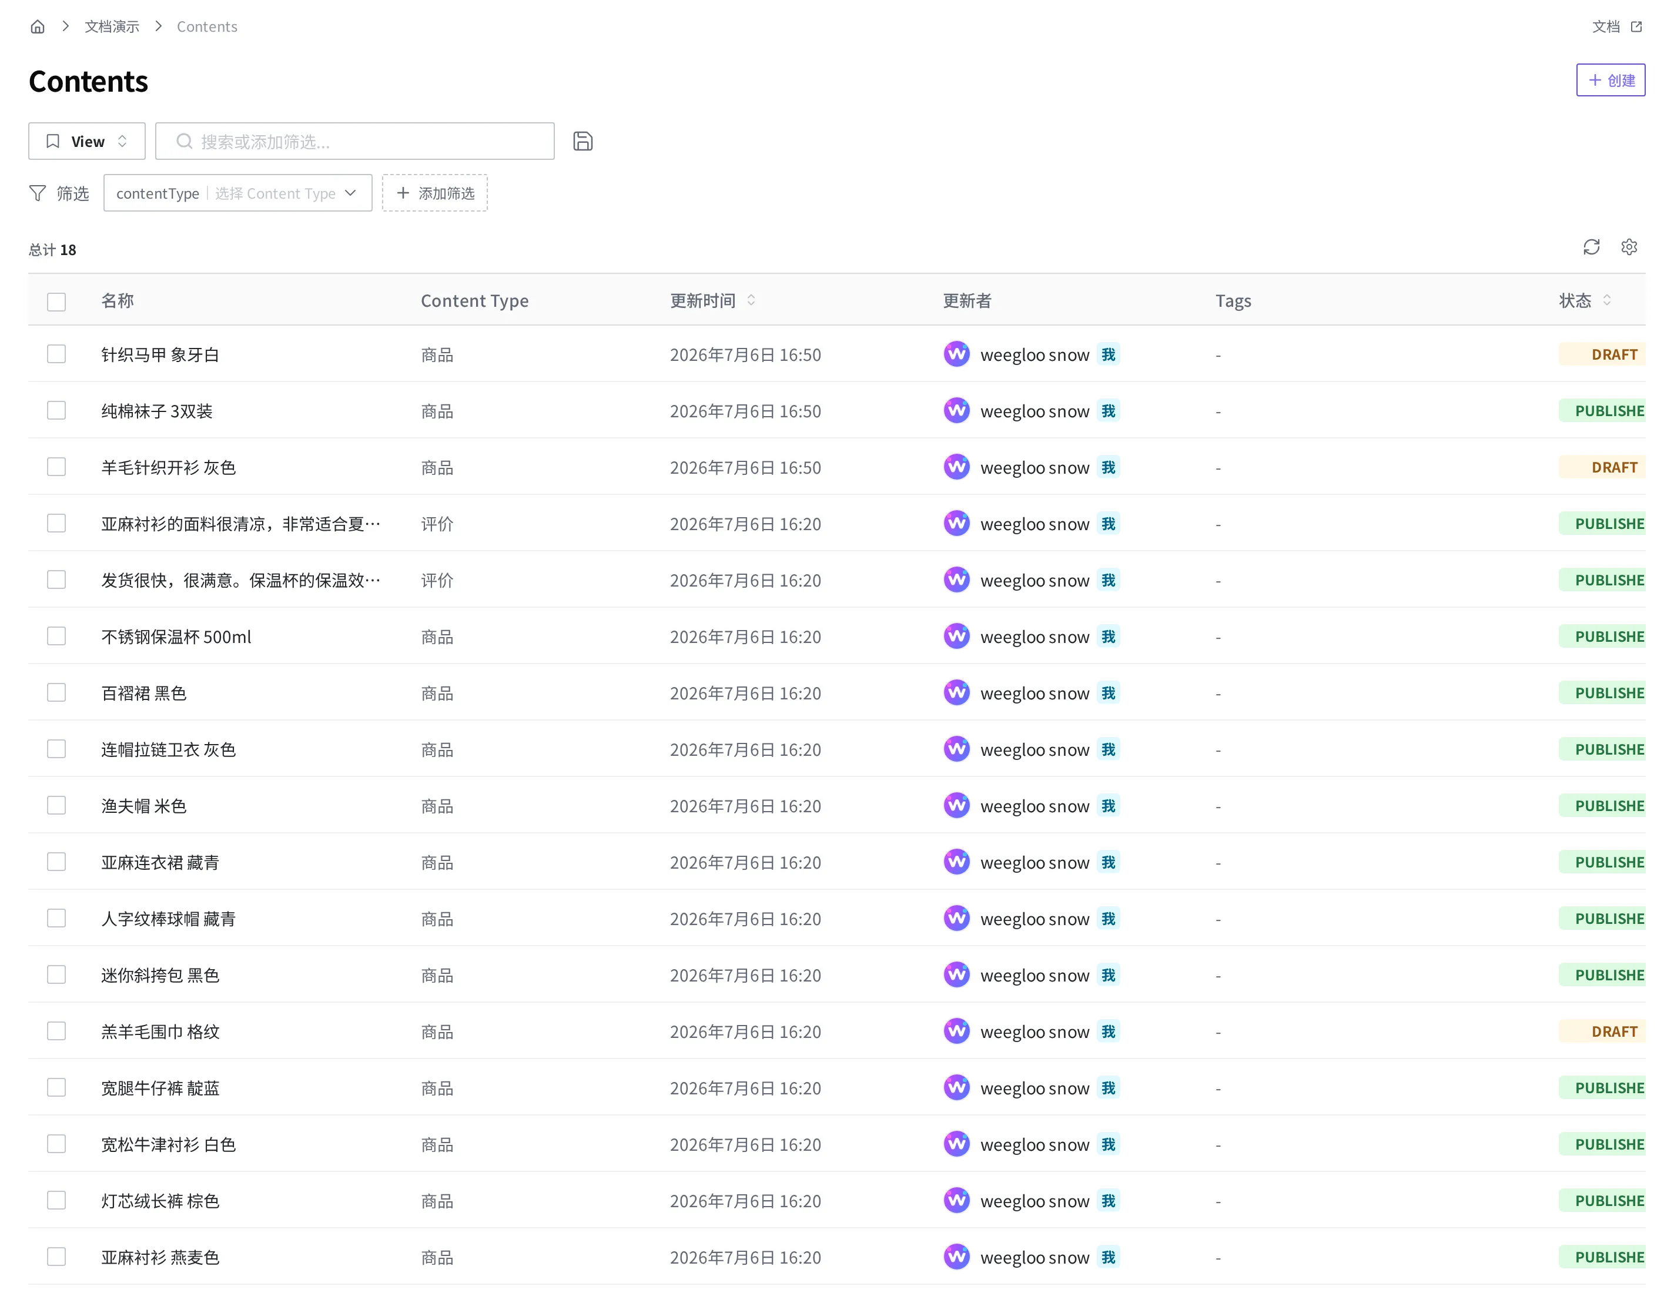The width and height of the screenshot is (1674, 1293).
Task: Click avatar in 不锈钢保温杯 500ml row
Action: [956, 636]
